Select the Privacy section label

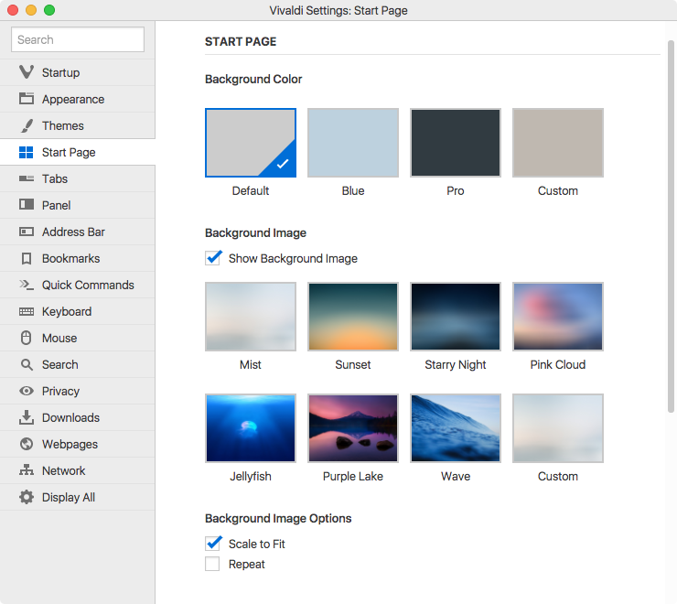[60, 392]
